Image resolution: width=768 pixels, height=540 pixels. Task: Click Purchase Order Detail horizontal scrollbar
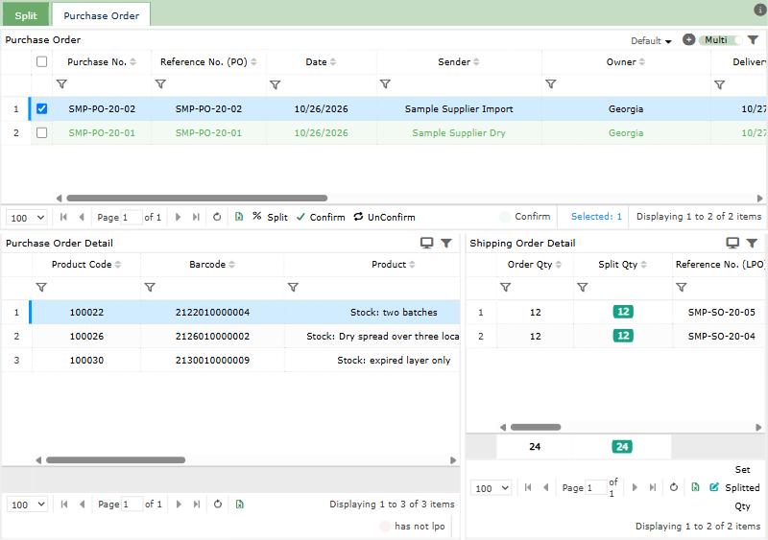(115, 460)
